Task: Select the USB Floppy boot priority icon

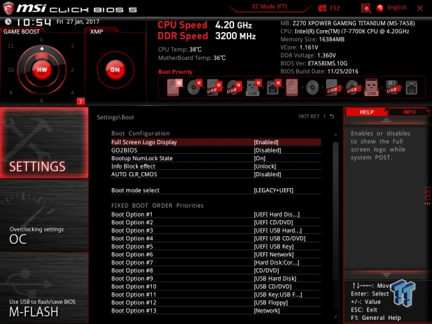Action: 392,88
